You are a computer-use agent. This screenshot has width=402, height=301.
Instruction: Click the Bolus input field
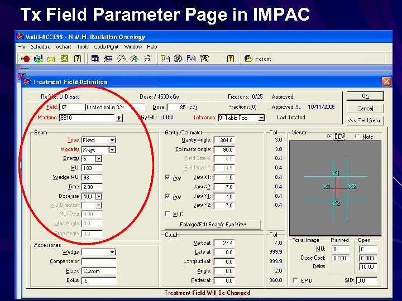pos(99,280)
